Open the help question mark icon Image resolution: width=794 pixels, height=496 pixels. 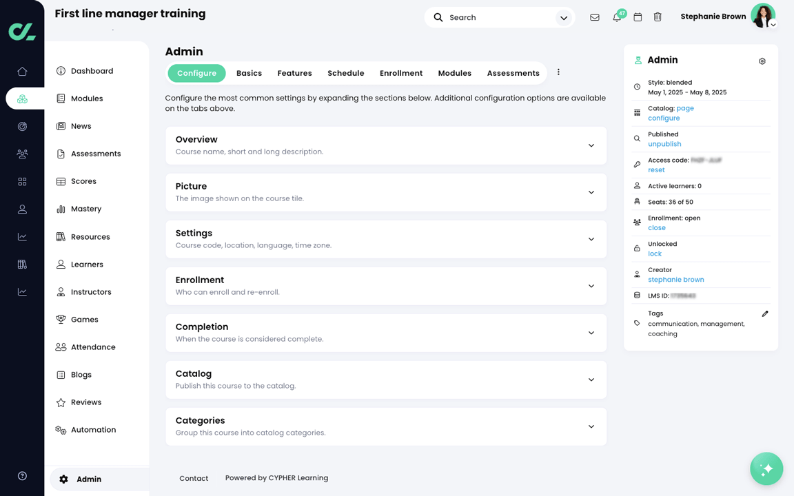(22, 476)
